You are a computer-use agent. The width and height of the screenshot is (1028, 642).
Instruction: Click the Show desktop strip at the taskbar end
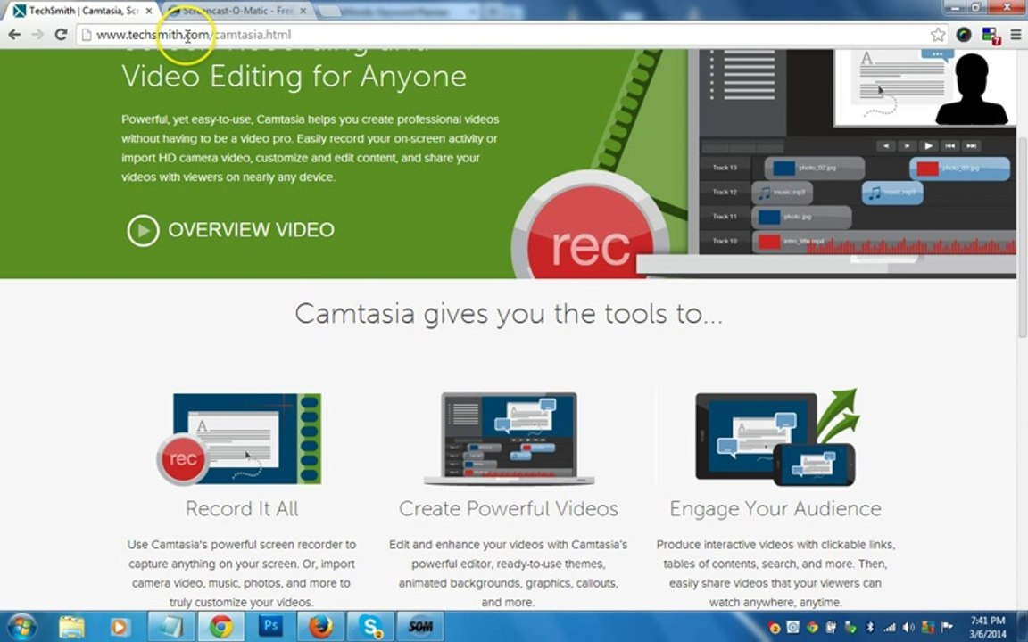coord(1024,627)
